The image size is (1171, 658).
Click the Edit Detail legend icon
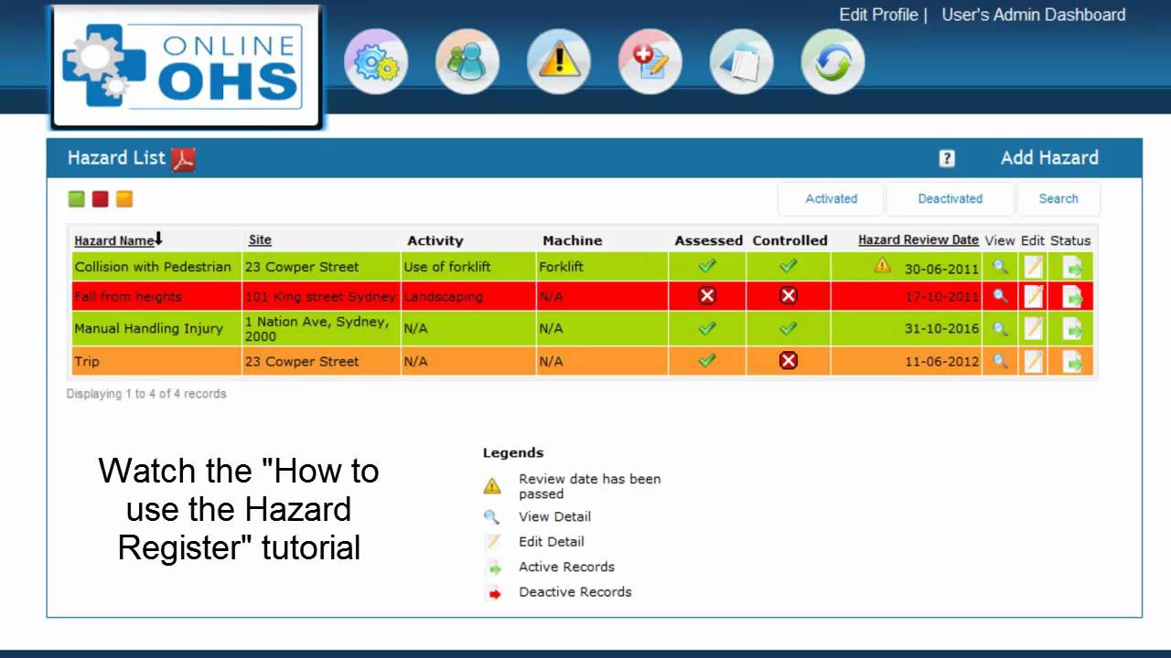[493, 541]
